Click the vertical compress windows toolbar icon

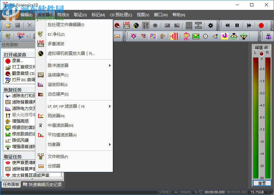(x=198, y=25)
